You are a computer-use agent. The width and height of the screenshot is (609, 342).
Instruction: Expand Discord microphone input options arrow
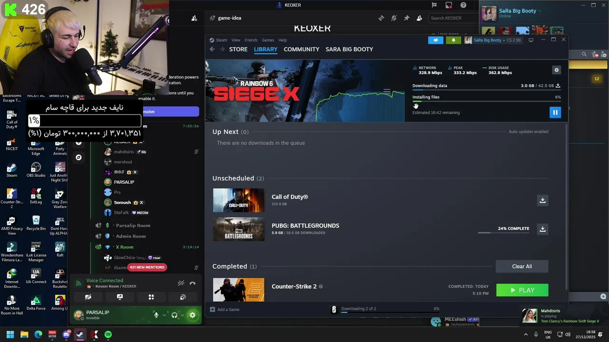pos(165,315)
